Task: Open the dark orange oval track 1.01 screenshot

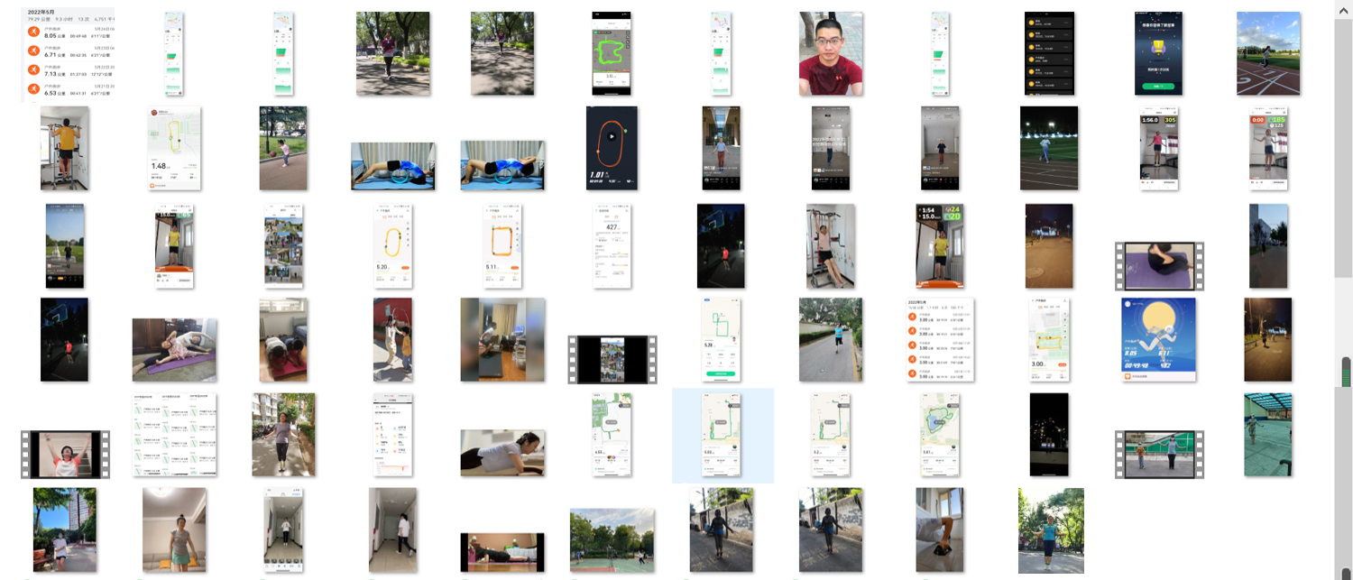Action: tap(612, 148)
